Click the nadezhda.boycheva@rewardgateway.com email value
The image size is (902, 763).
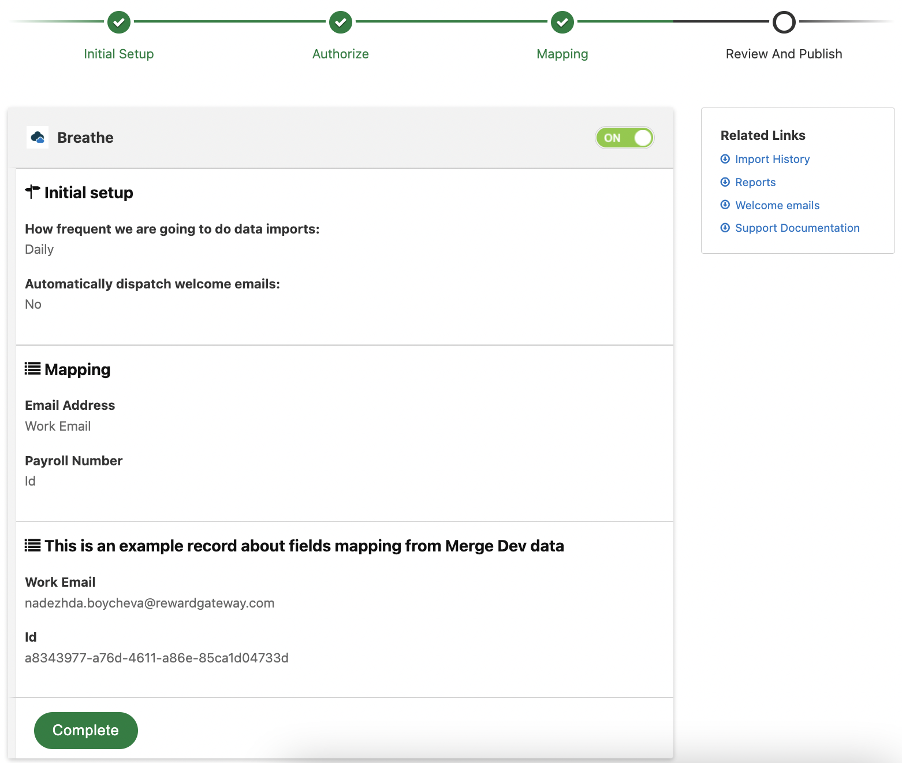[x=150, y=603]
